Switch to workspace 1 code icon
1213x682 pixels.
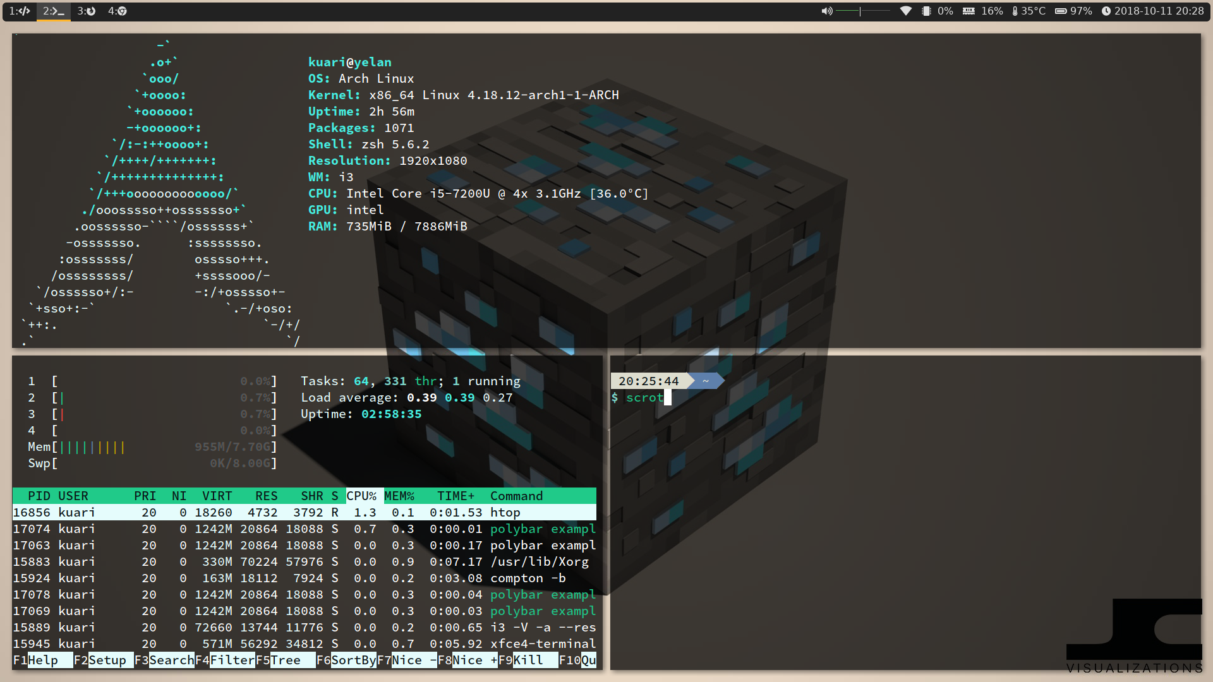20,11
